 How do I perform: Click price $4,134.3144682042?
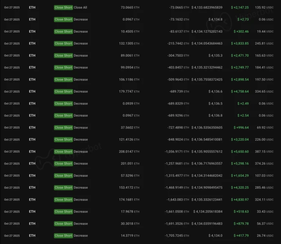[x=207, y=175]
